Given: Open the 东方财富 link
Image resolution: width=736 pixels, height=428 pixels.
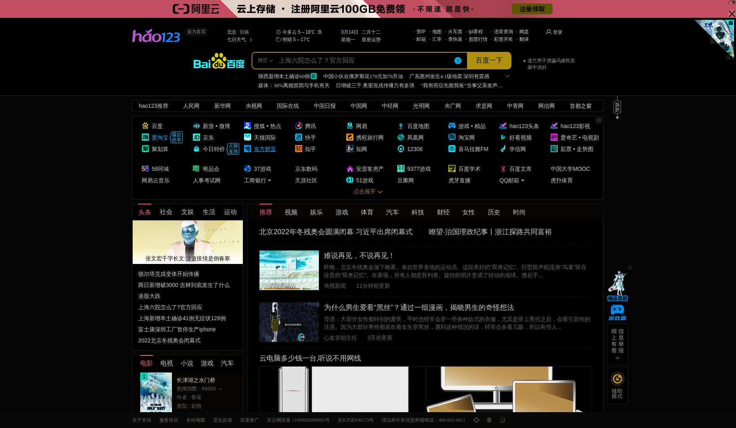Looking at the screenshot, I should coord(265,149).
